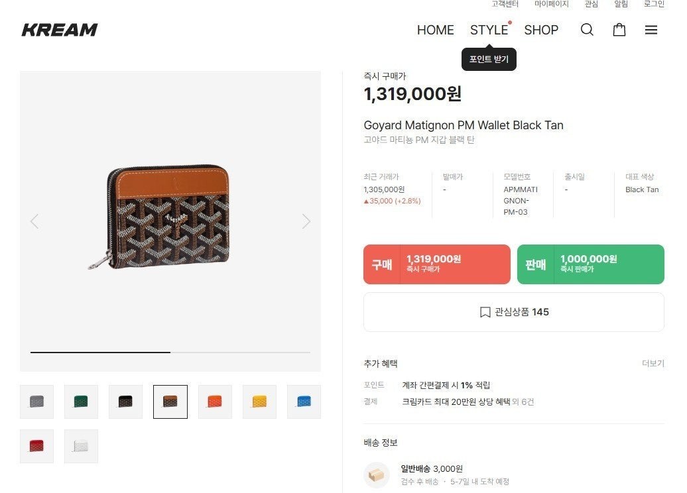Viewport: 687px width, 493px height.
Task: Click the KREAM logo
Action: (x=60, y=30)
